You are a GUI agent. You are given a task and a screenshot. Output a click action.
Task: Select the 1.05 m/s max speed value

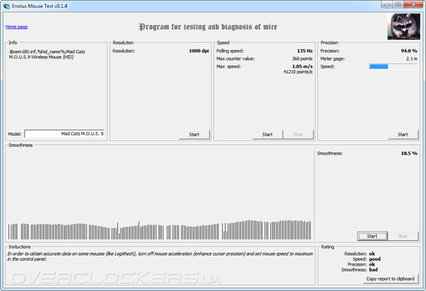click(302, 67)
